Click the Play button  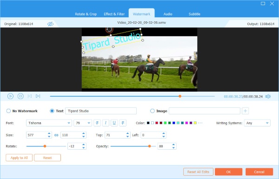pos(10,96)
